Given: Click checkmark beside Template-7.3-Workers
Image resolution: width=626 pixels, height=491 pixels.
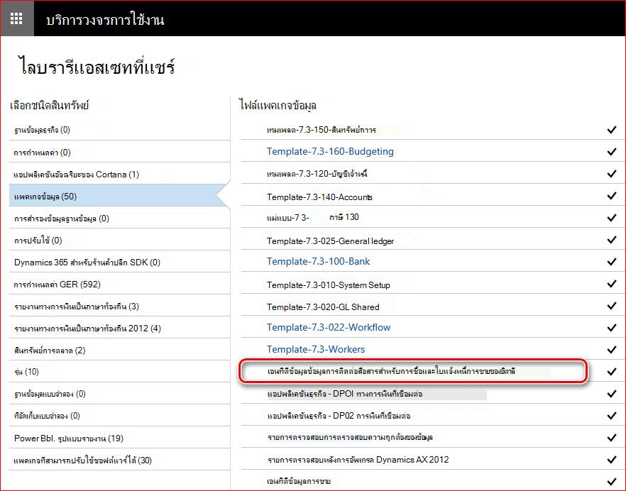Looking at the screenshot, I should 611,350.
